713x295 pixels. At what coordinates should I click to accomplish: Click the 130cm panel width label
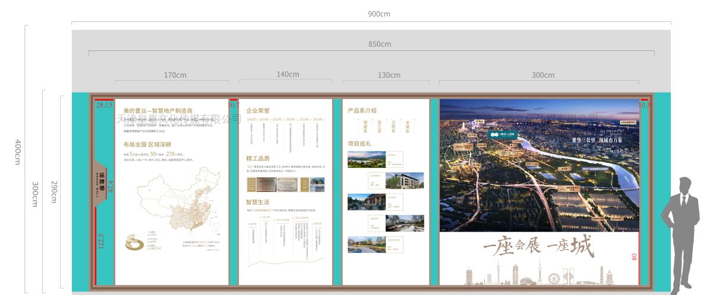[x=389, y=75]
